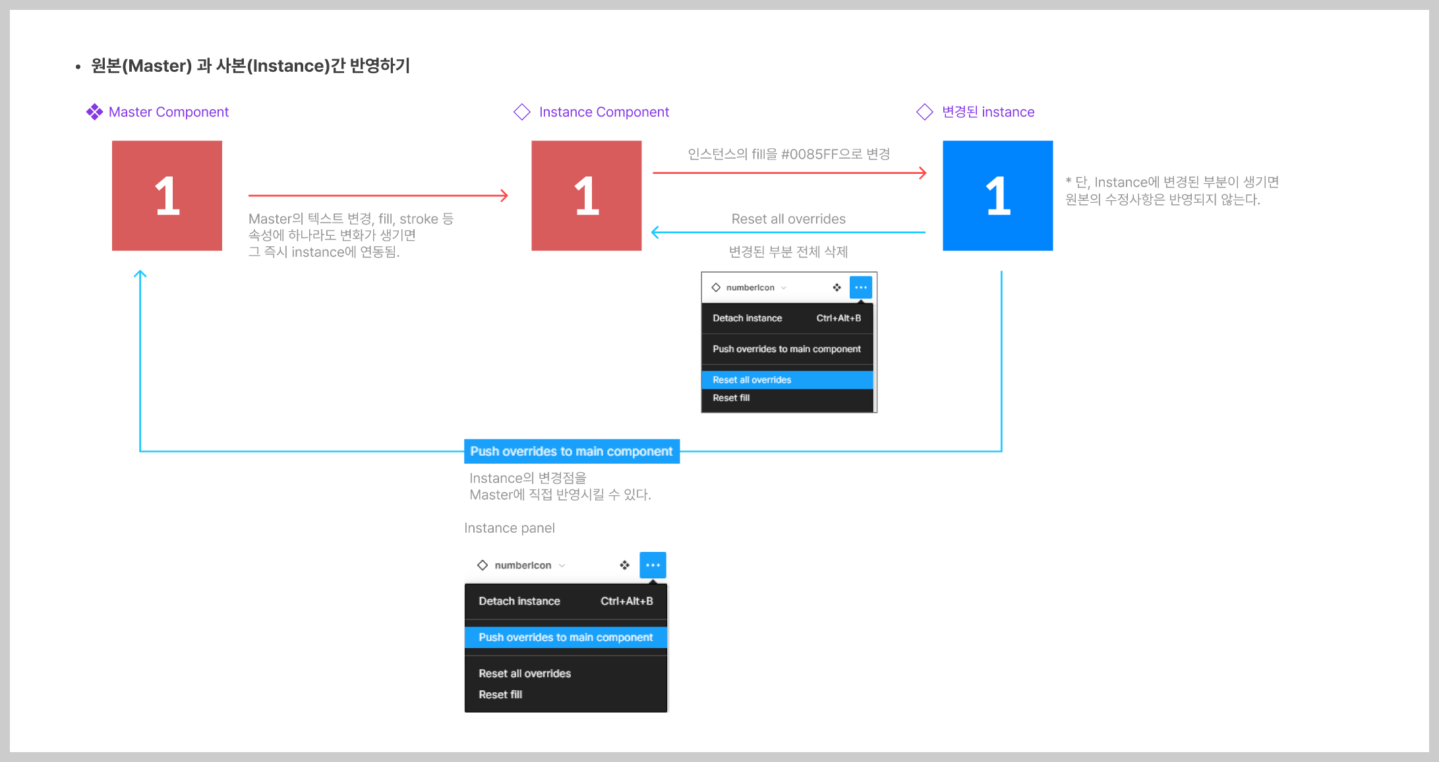This screenshot has width=1439, height=762.
Task: Expand the numberIcon dropdown chevron in the upper panel
Action: (x=784, y=288)
